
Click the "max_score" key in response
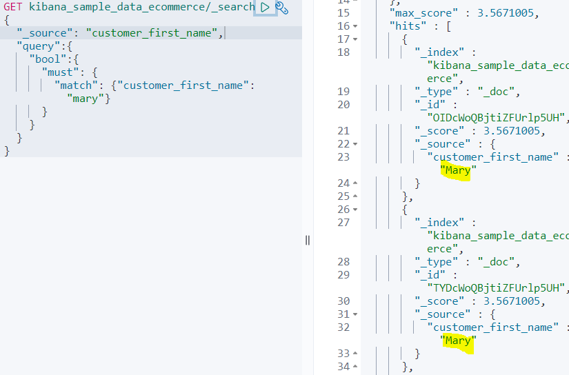[423, 13]
